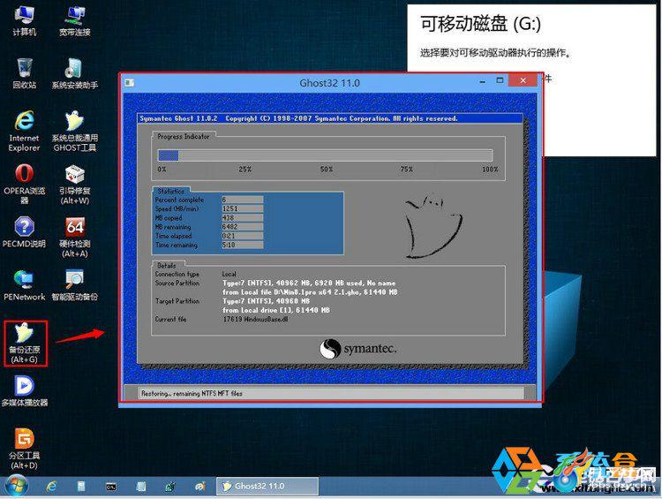Open the PECMD说明 help icon

24,232
